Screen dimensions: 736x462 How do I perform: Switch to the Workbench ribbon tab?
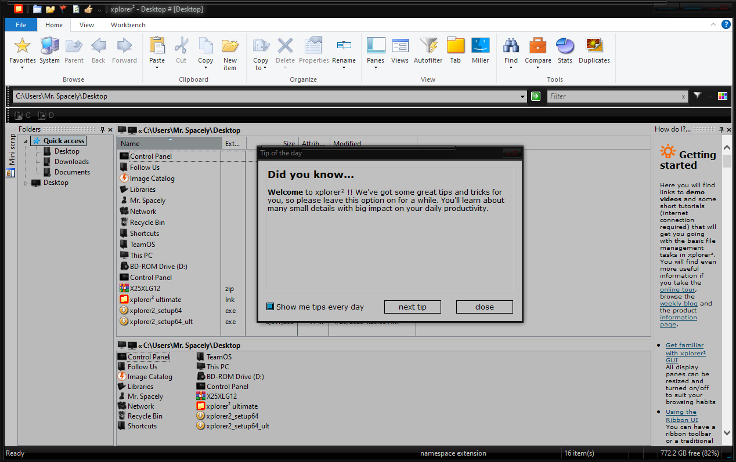128,25
